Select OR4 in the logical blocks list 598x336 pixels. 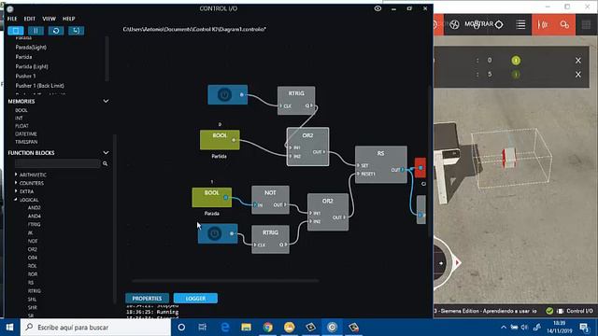(x=33, y=258)
